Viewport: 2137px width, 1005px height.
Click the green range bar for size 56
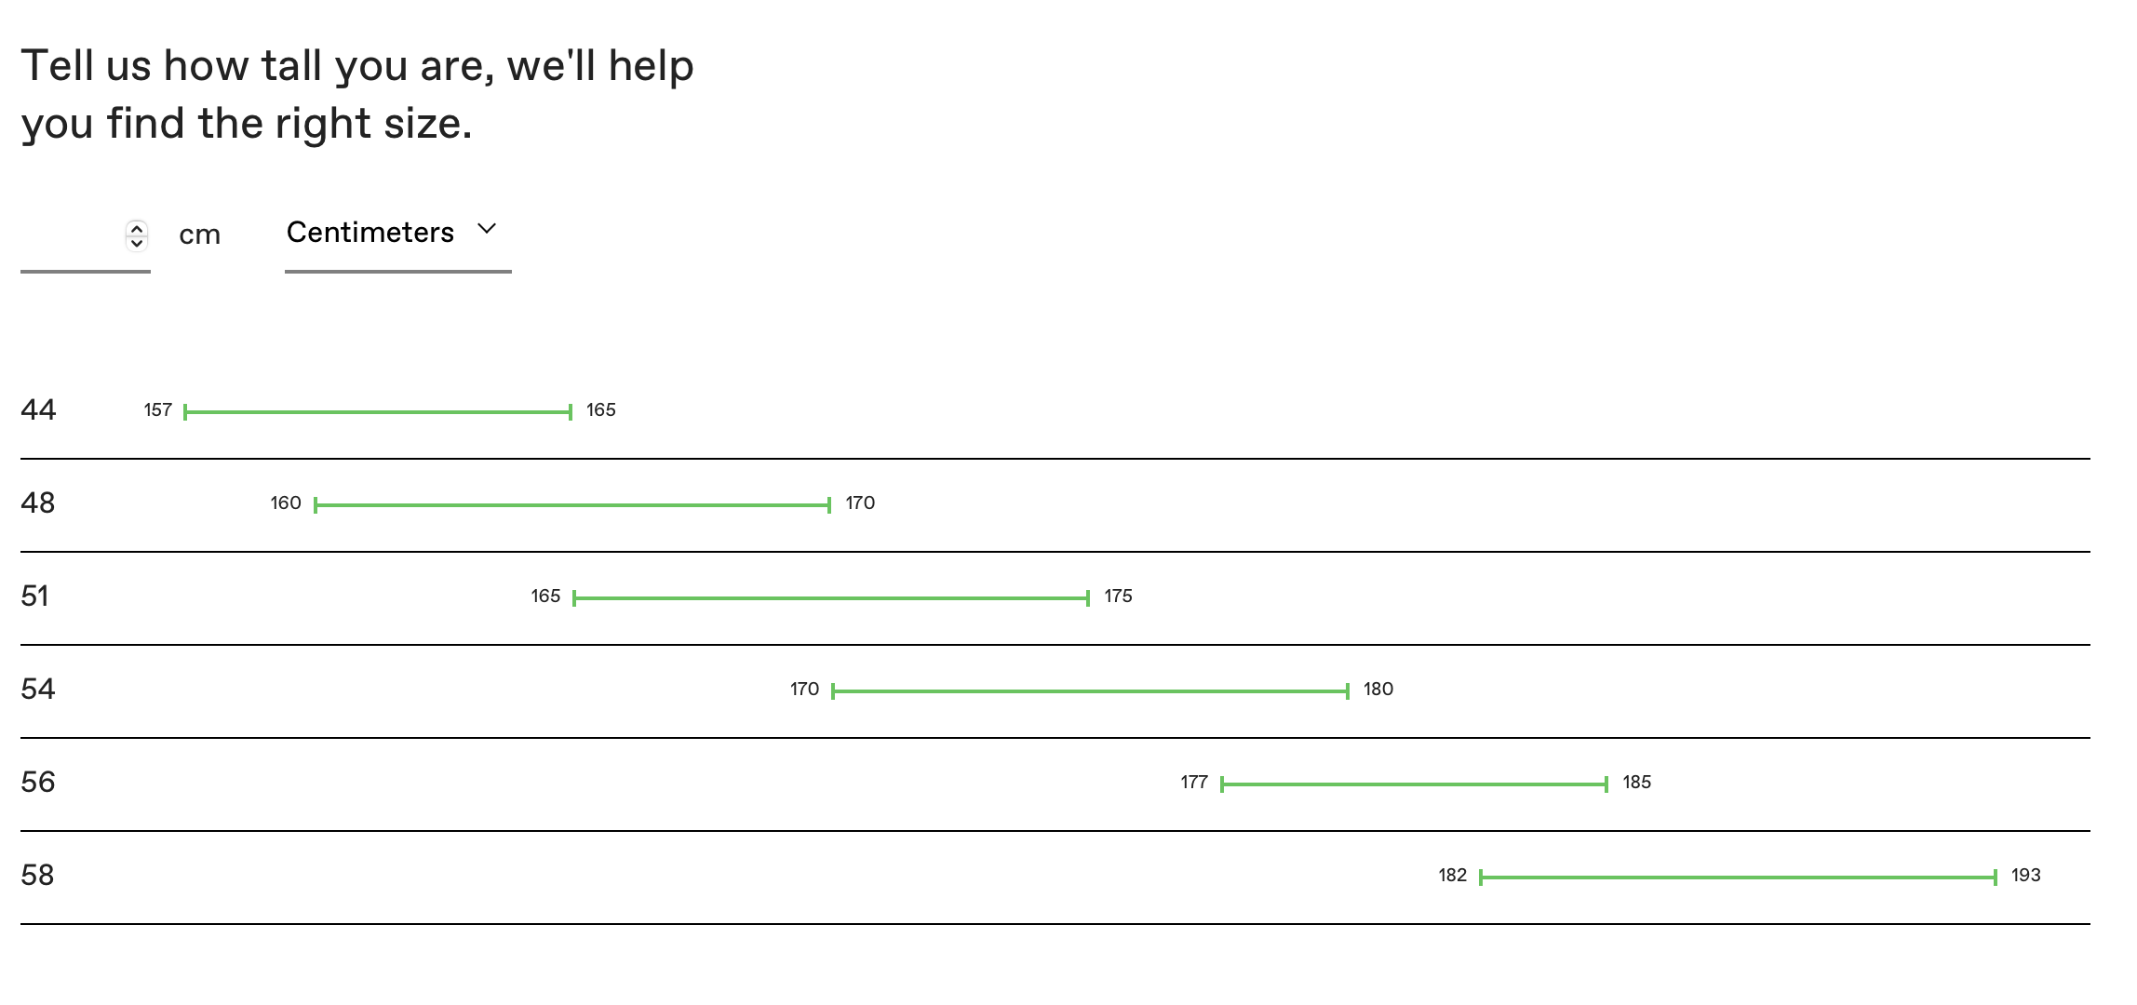[1414, 784]
